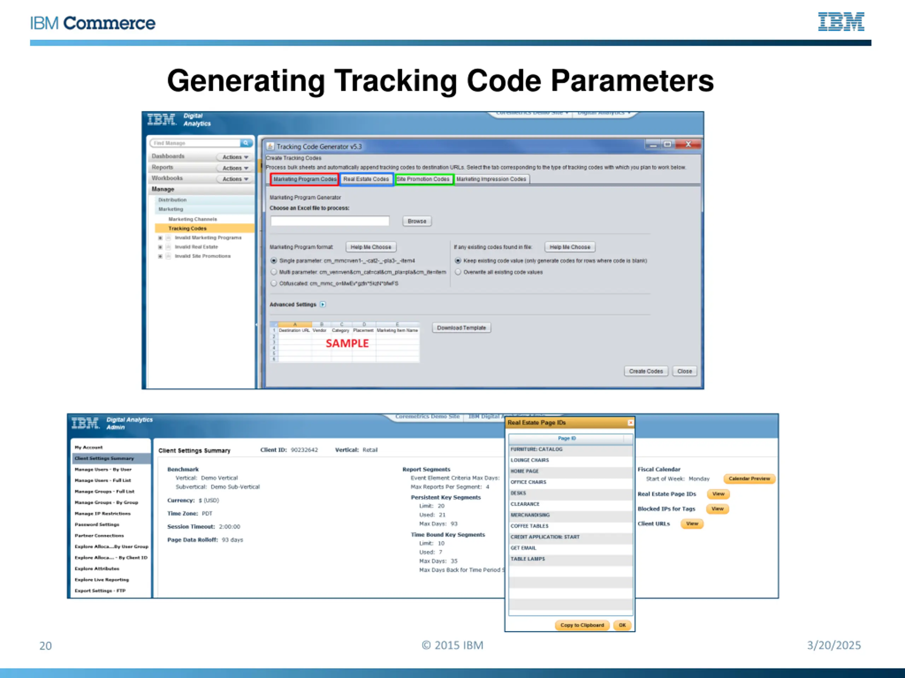
Task: Select the FURNITURE: CATALOG page ID row
Action: coord(570,449)
